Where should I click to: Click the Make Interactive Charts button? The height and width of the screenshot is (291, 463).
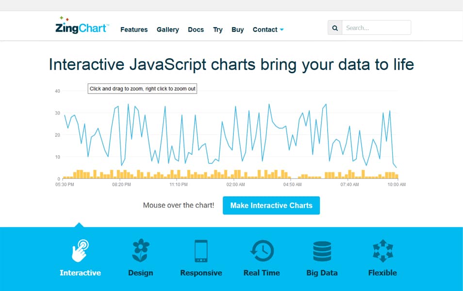click(x=271, y=206)
